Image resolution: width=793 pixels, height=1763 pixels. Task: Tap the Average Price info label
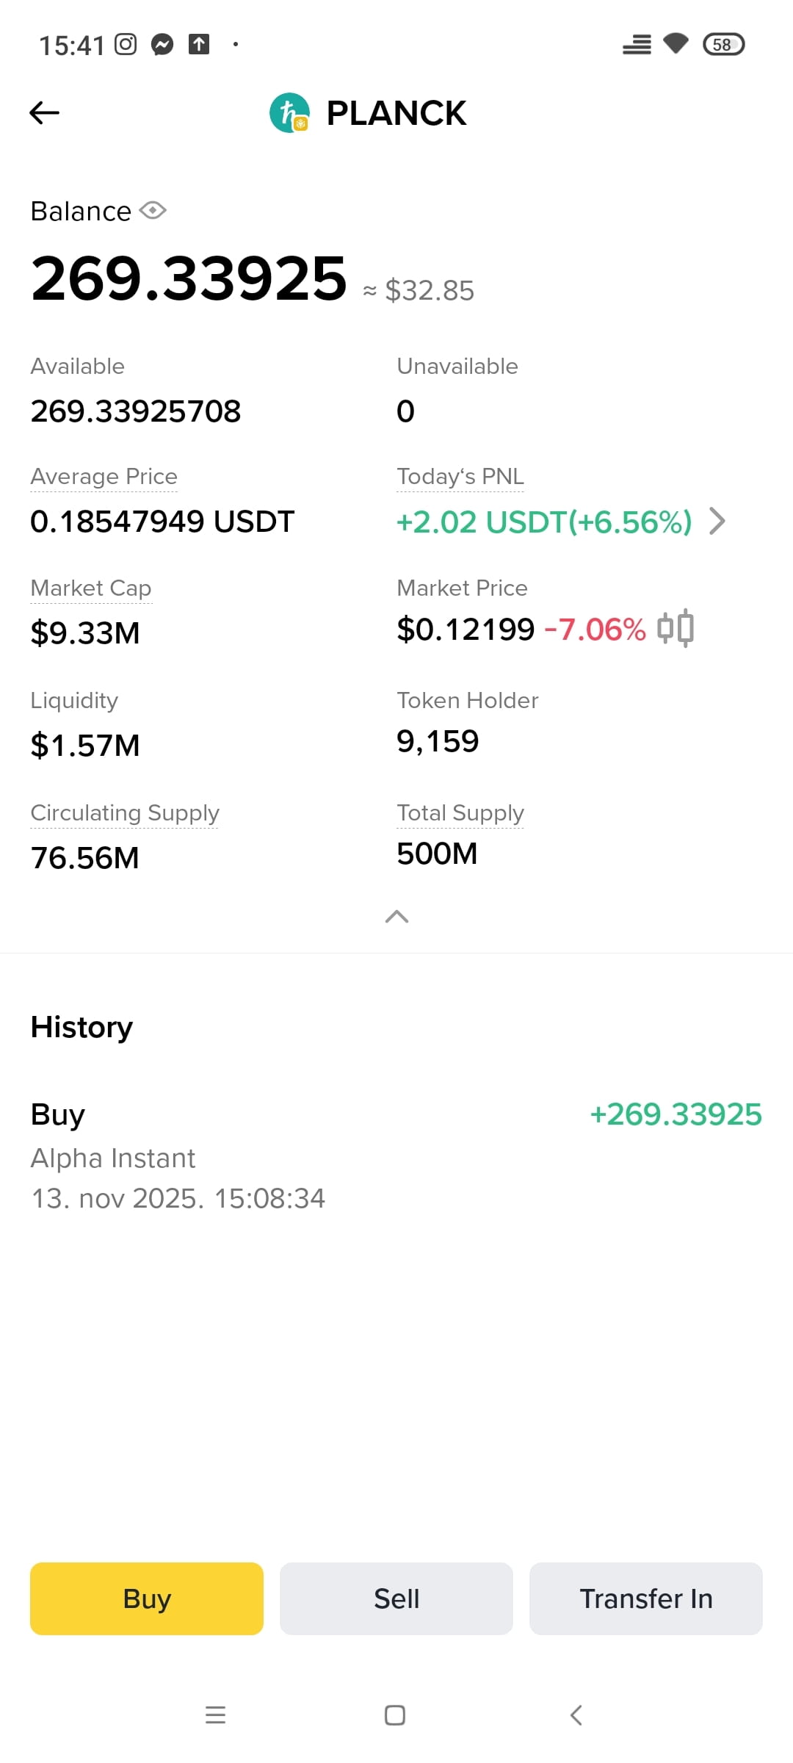pos(104,476)
